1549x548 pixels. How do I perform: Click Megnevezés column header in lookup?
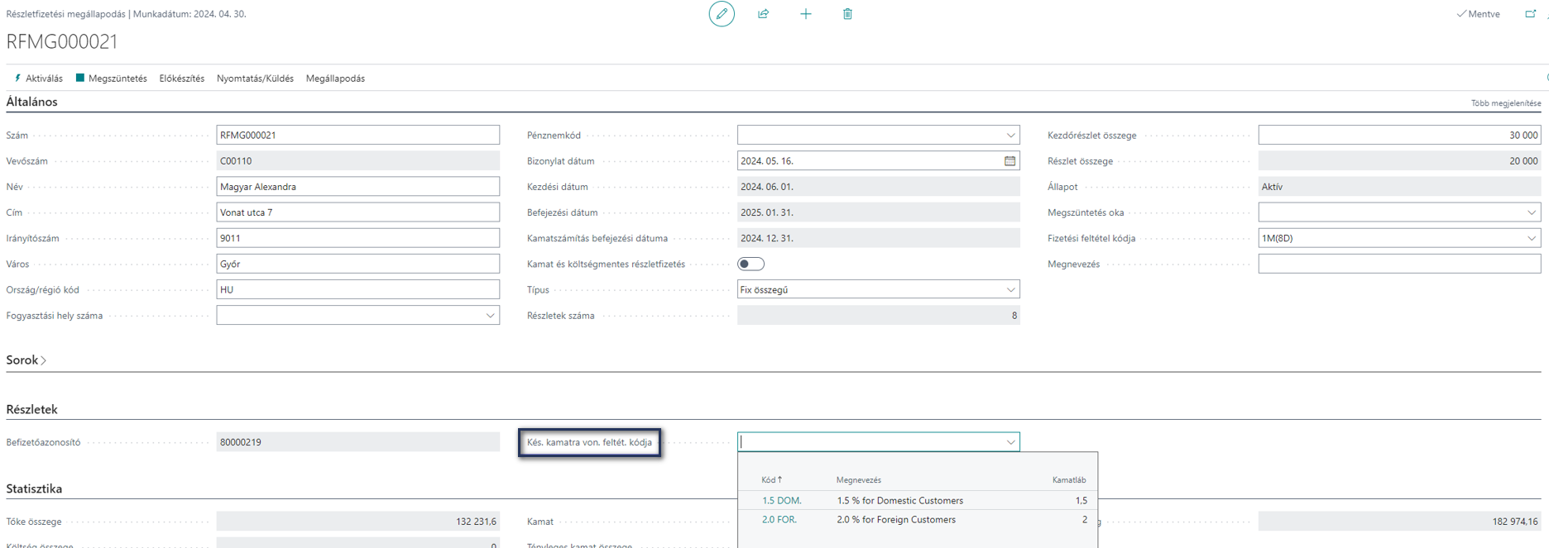point(859,480)
